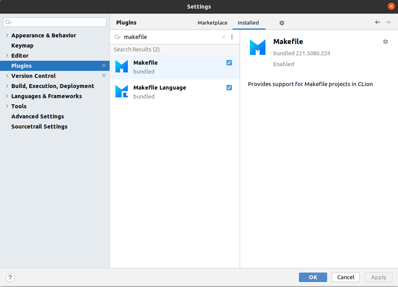Expand Appearance & Behavior settings
The height and width of the screenshot is (287, 398).
(x=7, y=35)
